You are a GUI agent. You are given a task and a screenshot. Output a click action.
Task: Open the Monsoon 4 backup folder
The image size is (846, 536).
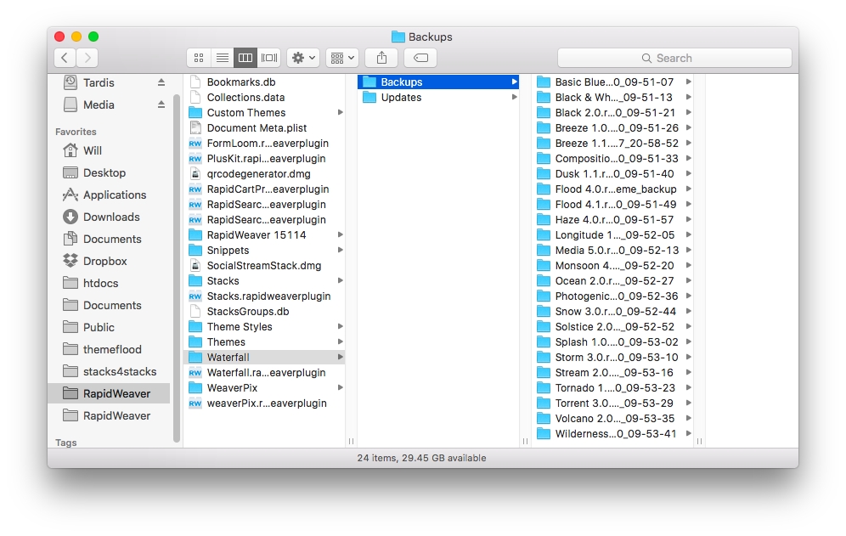coord(613,266)
